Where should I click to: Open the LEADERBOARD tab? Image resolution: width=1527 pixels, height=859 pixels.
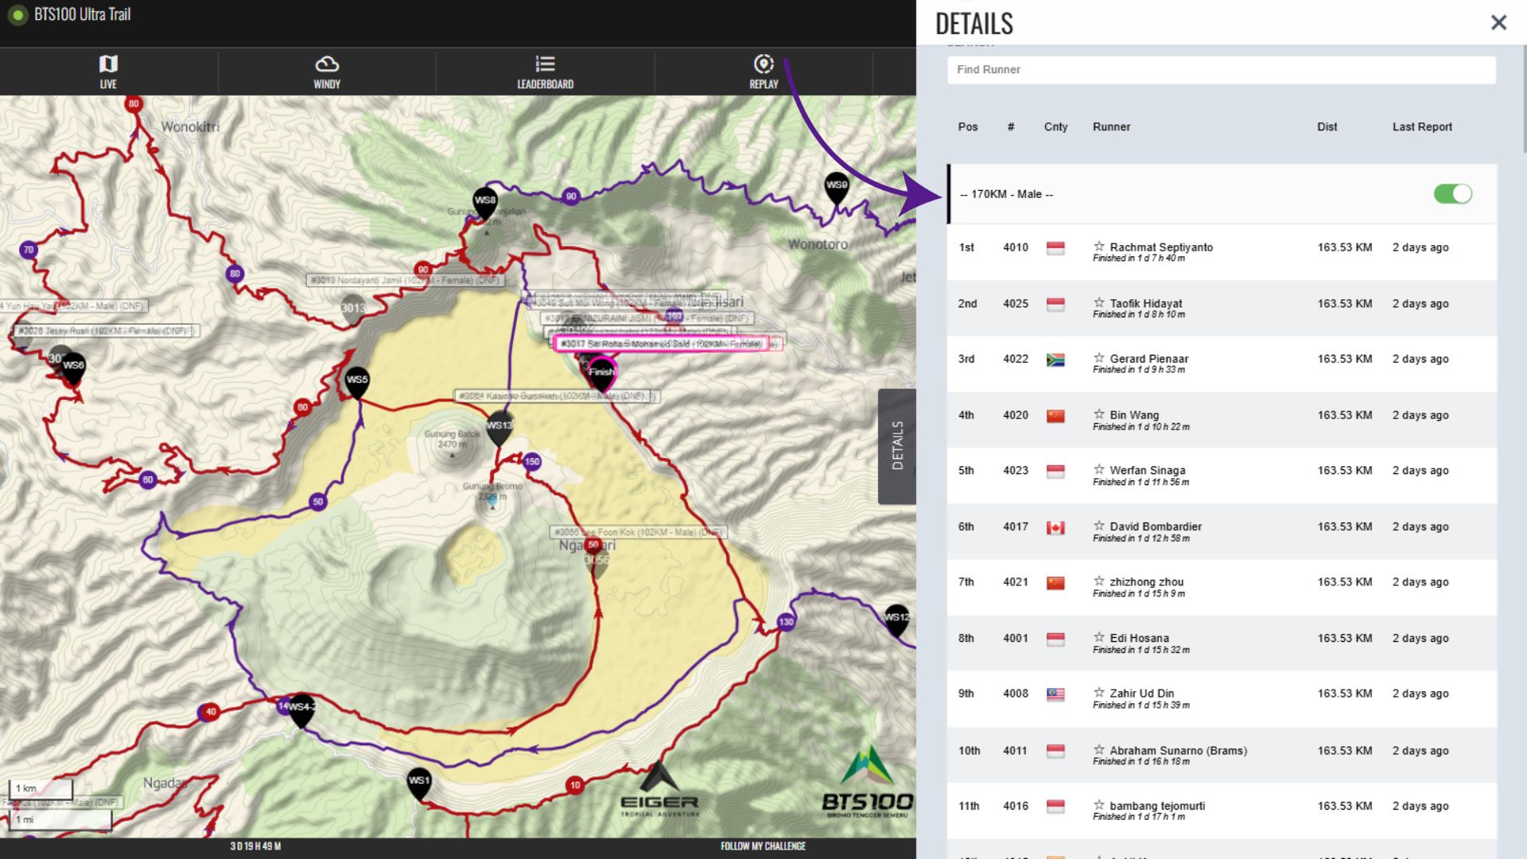[x=545, y=72]
